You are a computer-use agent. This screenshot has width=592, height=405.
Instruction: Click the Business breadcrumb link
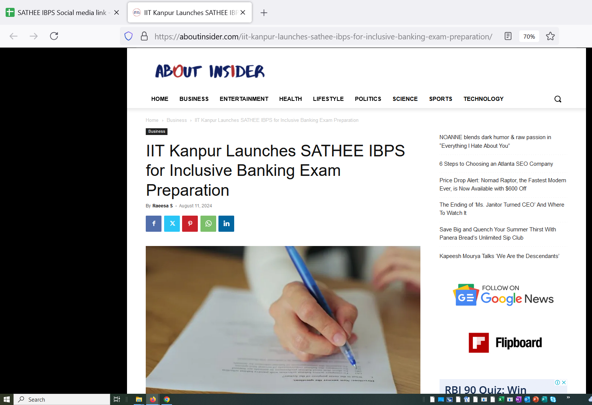(x=176, y=120)
